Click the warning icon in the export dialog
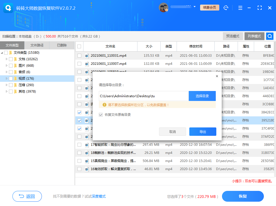 (104, 104)
